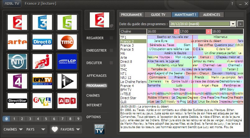Open the Options menu
This screenshot has height=138, width=250.
point(94,117)
